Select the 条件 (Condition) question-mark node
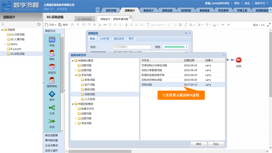 pos(52,94)
